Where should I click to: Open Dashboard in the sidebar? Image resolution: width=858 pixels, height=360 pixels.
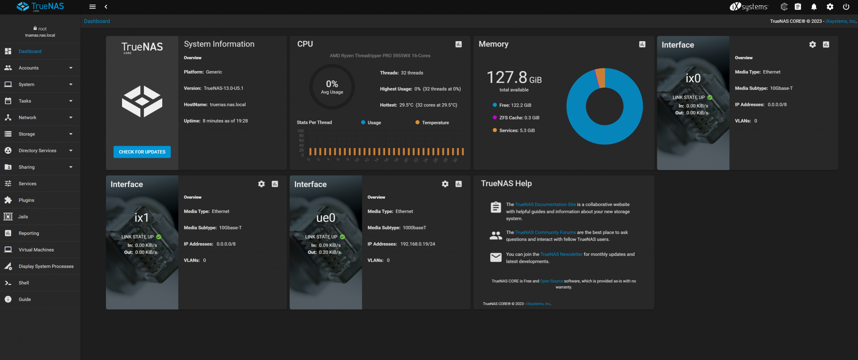point(40,51)
